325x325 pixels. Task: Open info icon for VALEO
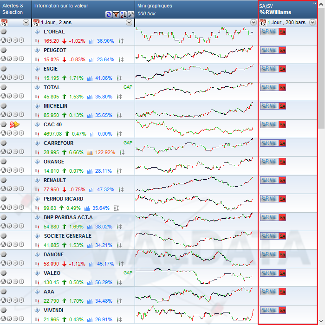click(37, 273)
